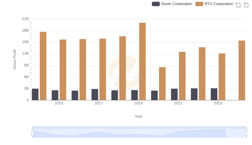The height and width of the screenshot is (145, 252).
Task: Click the zoom reset restore icon
Action: click(x=246, y=5)
